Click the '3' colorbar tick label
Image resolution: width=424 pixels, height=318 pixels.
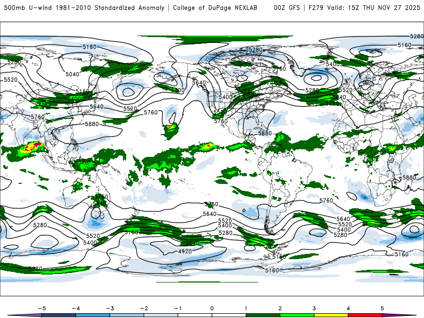tap(314, 308)
